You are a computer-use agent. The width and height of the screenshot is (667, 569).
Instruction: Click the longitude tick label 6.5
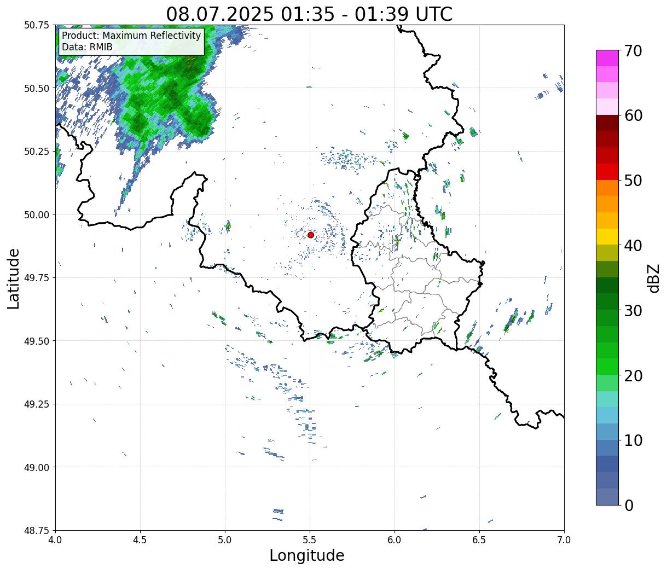point(479,540)
